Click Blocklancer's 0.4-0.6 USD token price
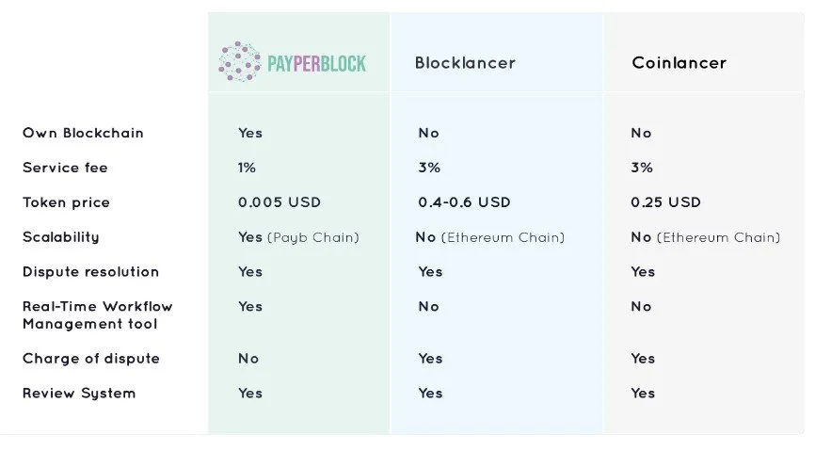Screen dimensions: 815x451 [464, 202]
